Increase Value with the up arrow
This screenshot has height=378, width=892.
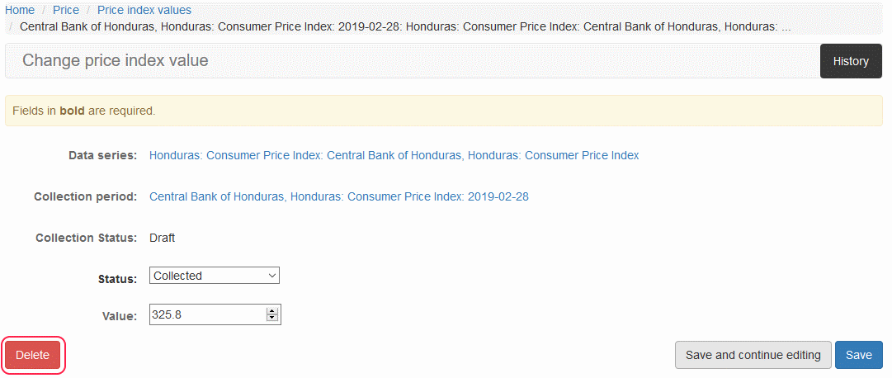(272, 311)
